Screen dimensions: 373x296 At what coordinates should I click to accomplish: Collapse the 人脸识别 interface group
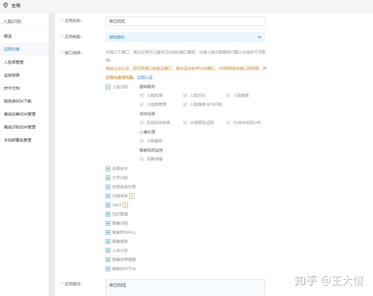click(x=108, y=87)
